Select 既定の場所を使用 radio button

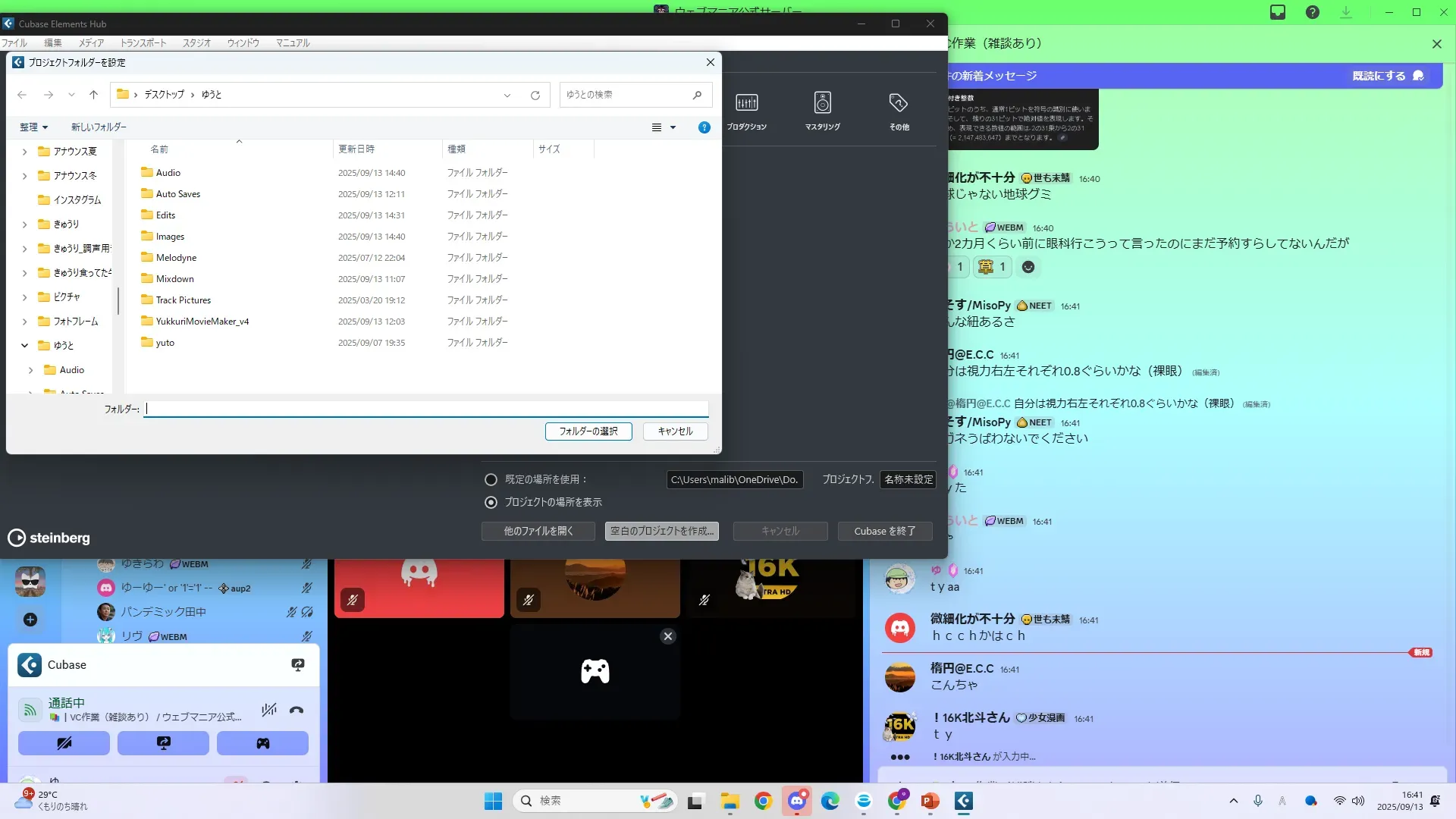click(491, 480)
